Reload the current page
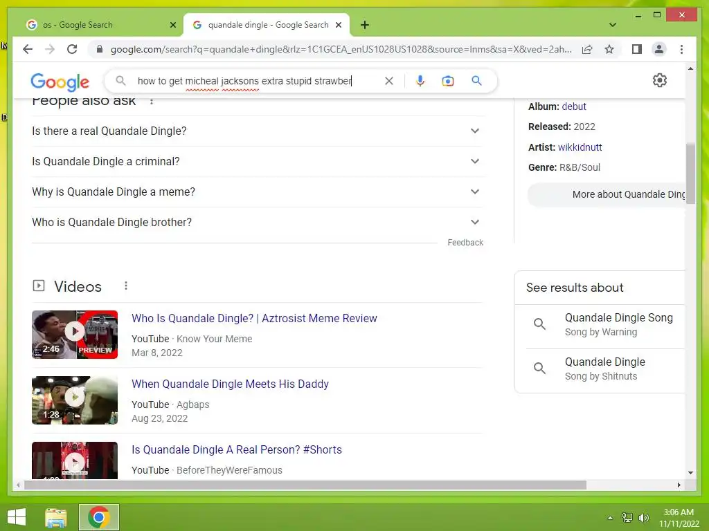Viewport: 709px width, 531px height. [72, 49]
